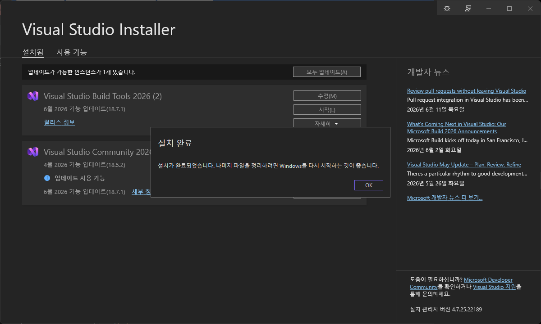Image resolution: width=541 pixels, height=324 pixels.
Task: Click the 개발자 뉴스 heading
Action: [428, 72]
